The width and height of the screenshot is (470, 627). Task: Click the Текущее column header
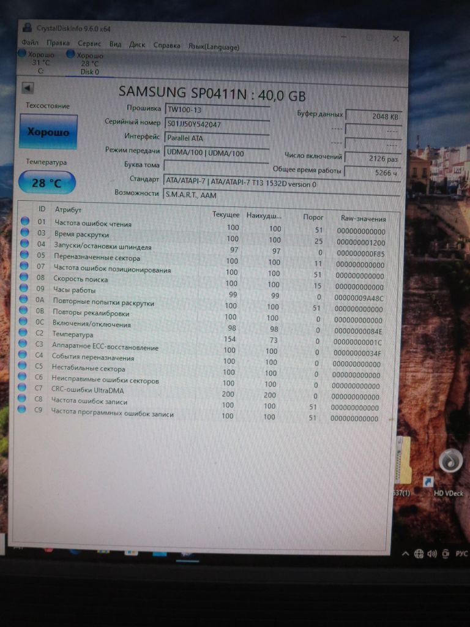(226, 215)
